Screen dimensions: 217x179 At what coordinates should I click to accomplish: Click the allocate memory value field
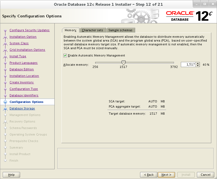click(x=188, y=65)
